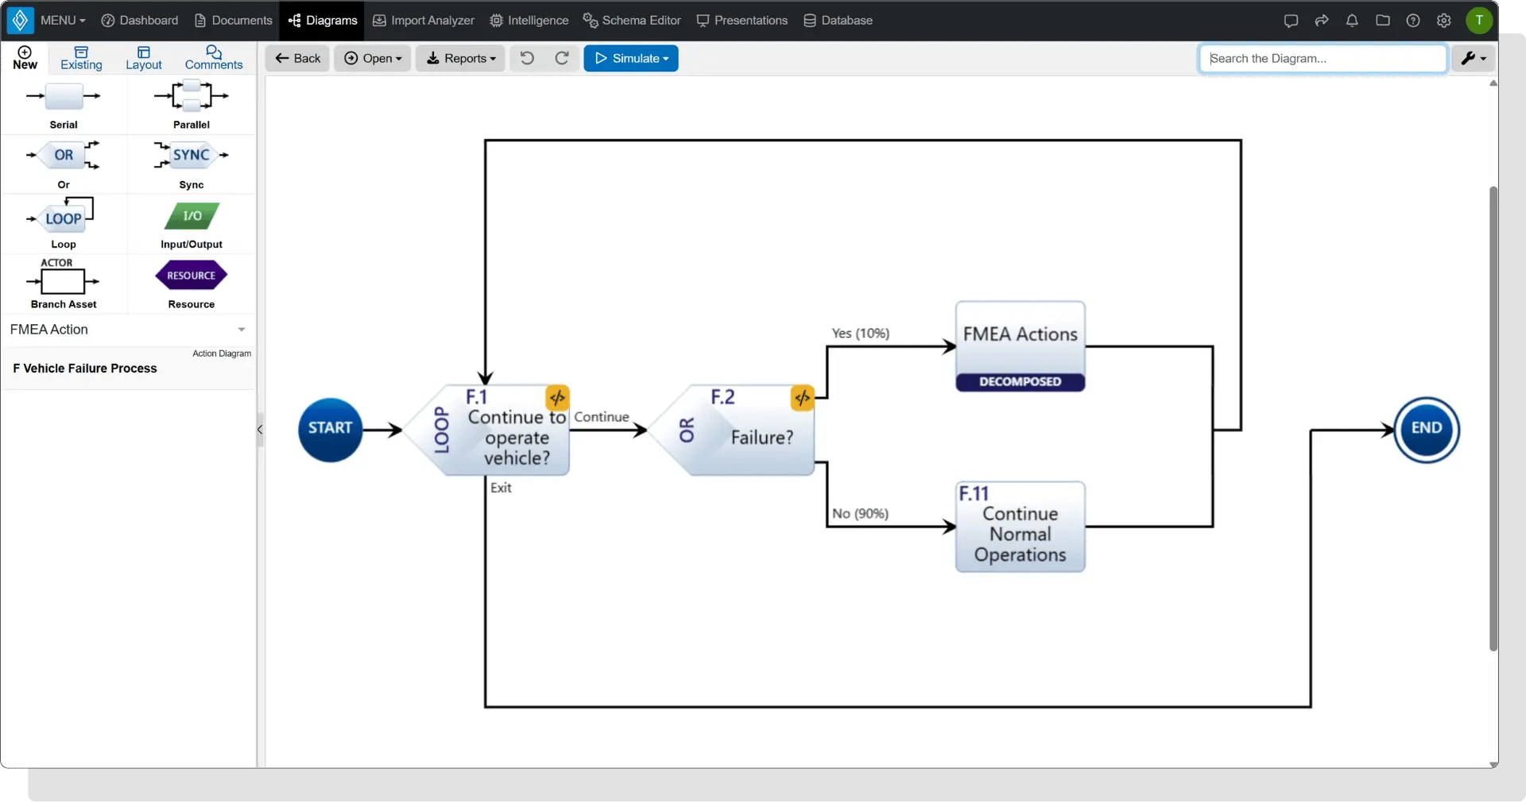Screen dimensions: 1526x803
Task: Collapse the left sidebar panel handle
Action: pos(260,430)
